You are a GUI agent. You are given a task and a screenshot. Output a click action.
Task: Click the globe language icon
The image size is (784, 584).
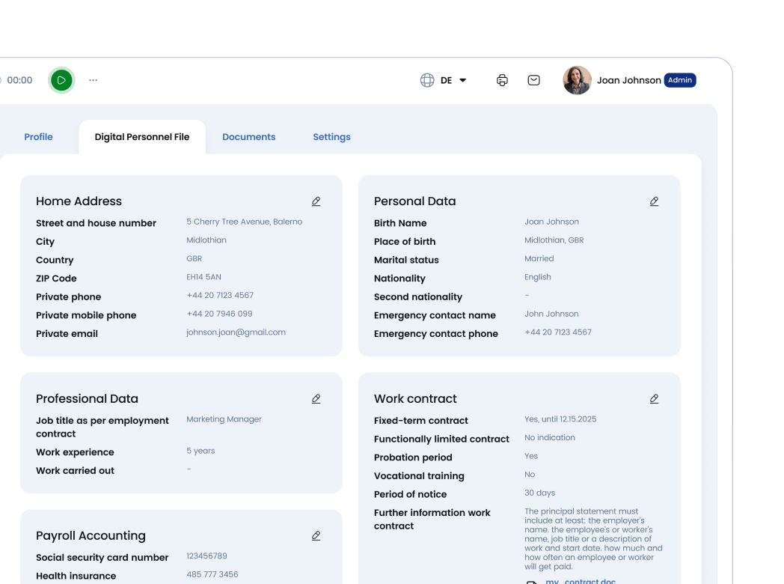(427, 80)
